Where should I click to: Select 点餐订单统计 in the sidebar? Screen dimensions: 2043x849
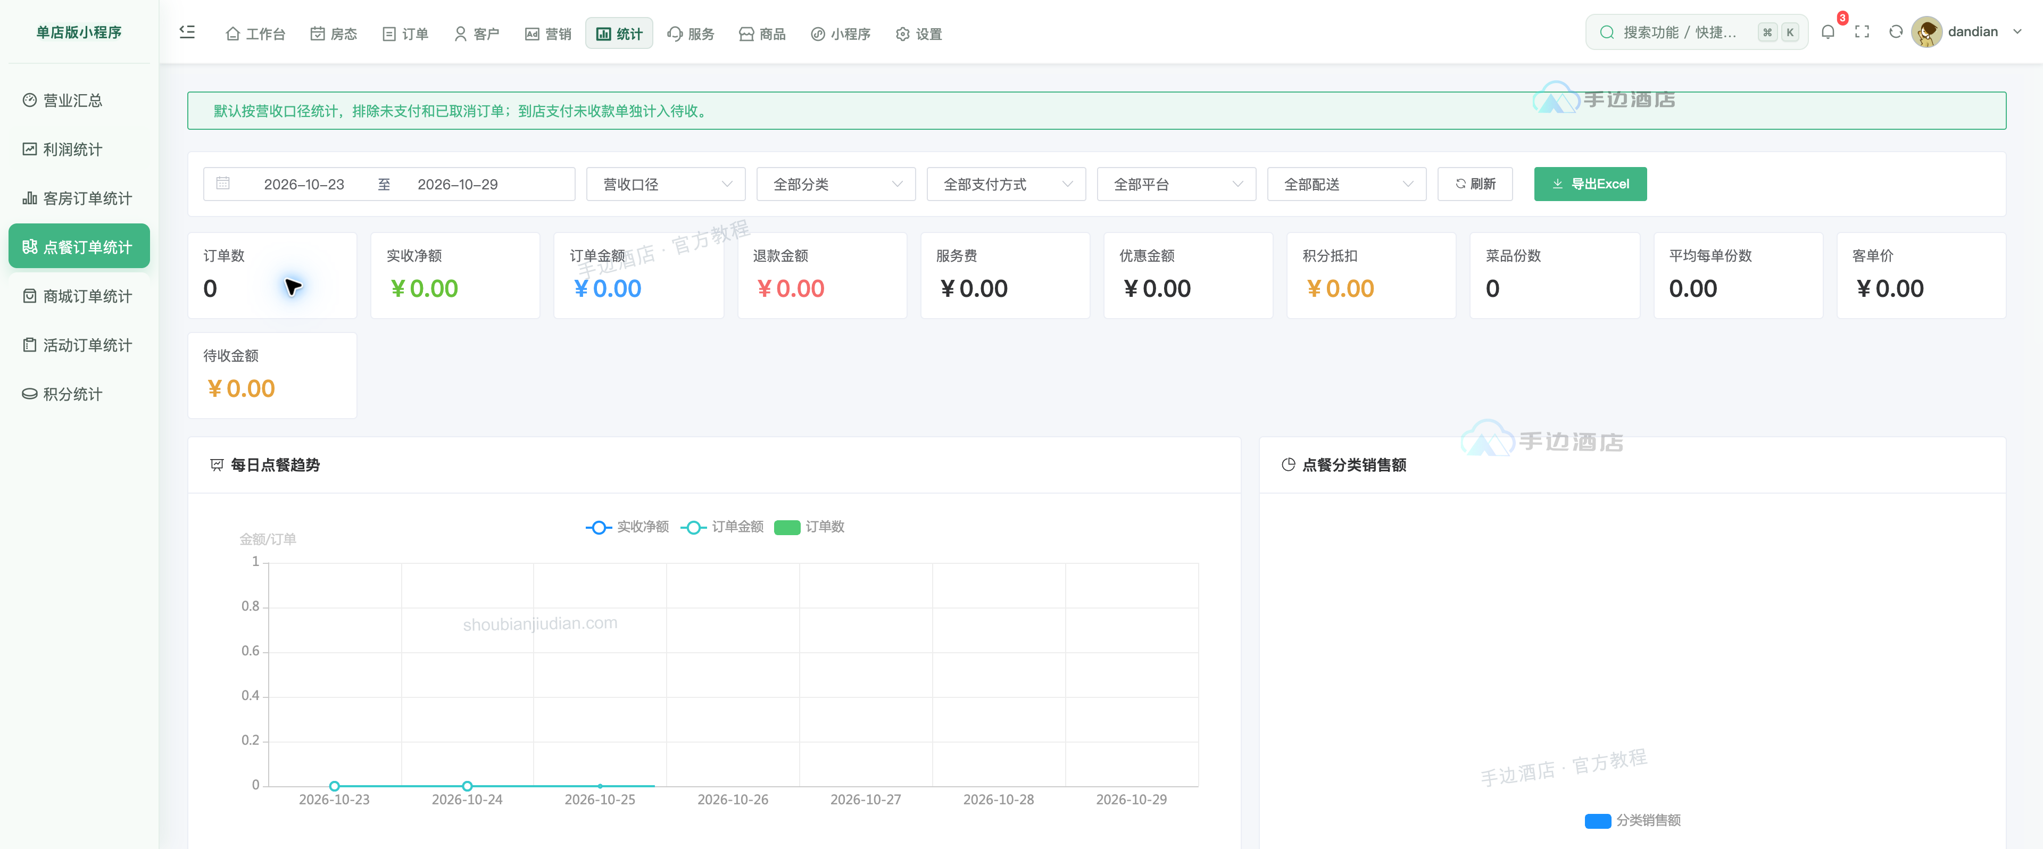[x=79, y=246]
